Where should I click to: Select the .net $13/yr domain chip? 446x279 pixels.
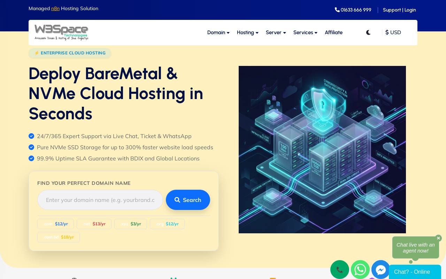[94, 224]
